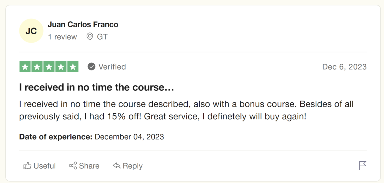
Task: Select the JC avatar circle
Action: pos(31,30)
